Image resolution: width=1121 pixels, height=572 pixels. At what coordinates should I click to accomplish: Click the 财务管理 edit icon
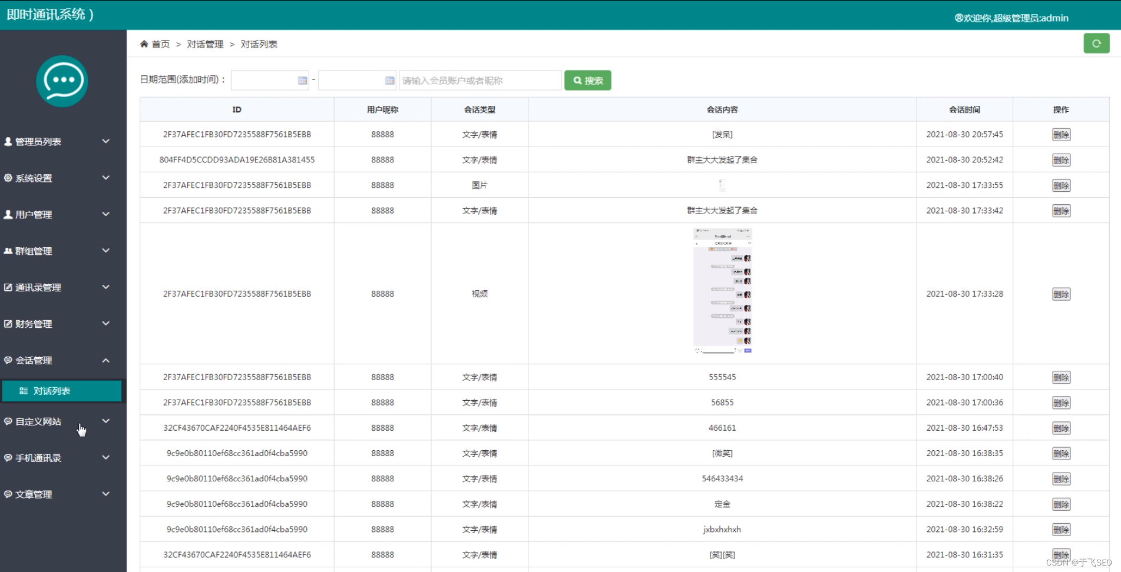pyautogui.click(x=8, y=324)
